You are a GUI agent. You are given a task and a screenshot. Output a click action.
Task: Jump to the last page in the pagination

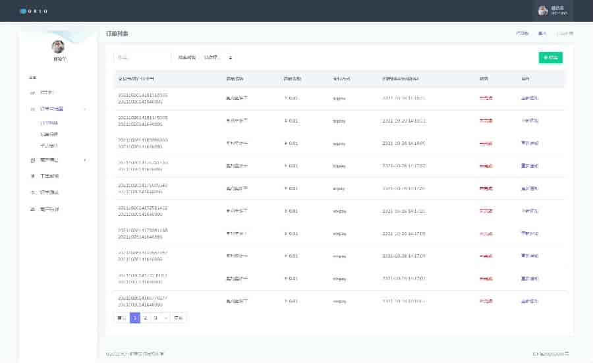(x=179, y=318)
